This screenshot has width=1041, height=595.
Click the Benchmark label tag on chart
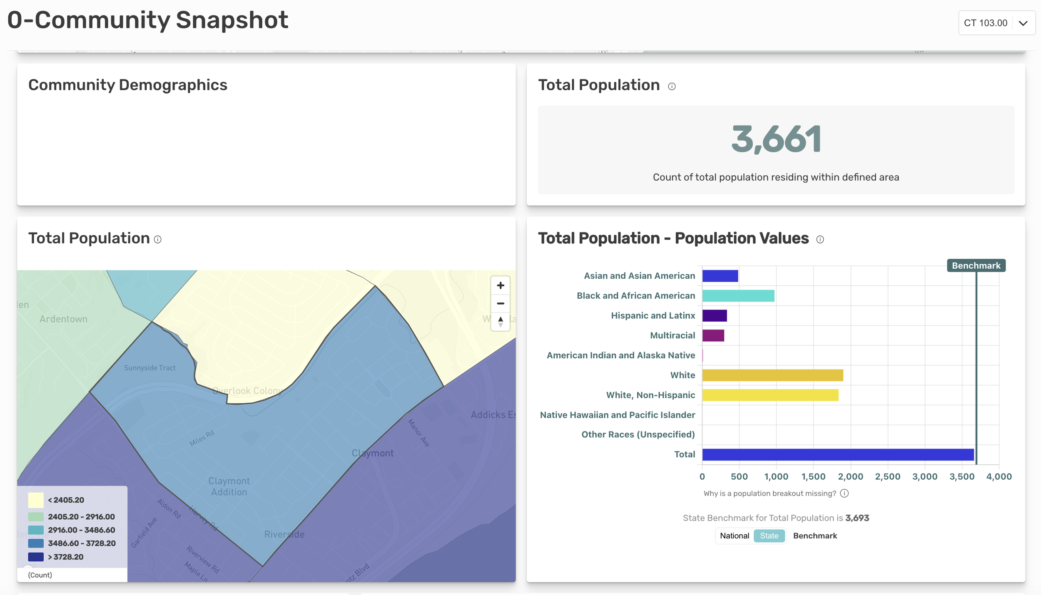[x=976, y=265]
